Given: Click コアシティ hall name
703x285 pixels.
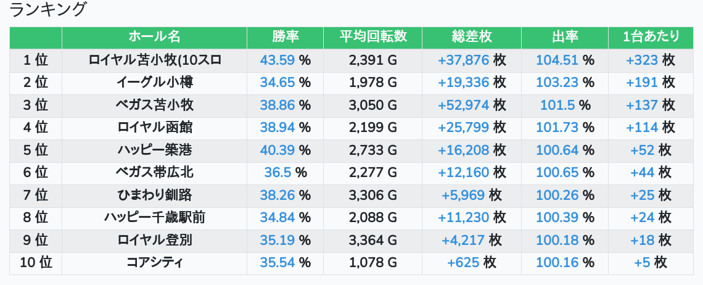Looking at the screenshot, I should (155, 263).
